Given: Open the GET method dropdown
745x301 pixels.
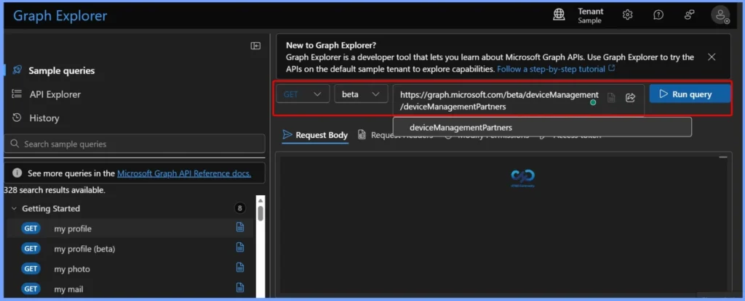Looking at the screenshot, I should click(x=303, y=94).
